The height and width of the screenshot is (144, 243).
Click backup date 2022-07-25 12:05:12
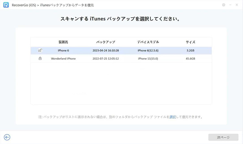[x=106, y=59]
